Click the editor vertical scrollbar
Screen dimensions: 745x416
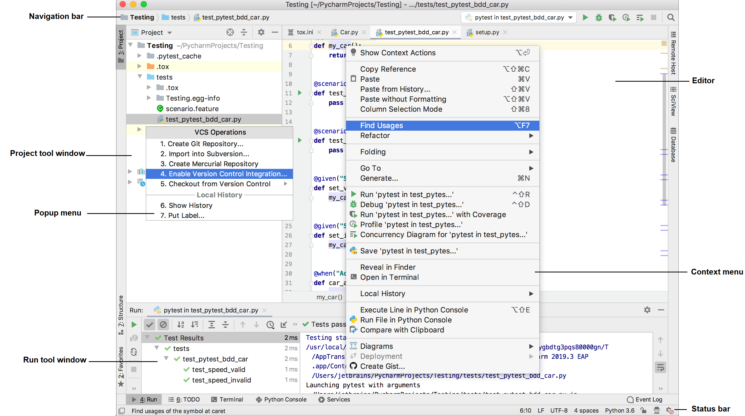(664, 139)
